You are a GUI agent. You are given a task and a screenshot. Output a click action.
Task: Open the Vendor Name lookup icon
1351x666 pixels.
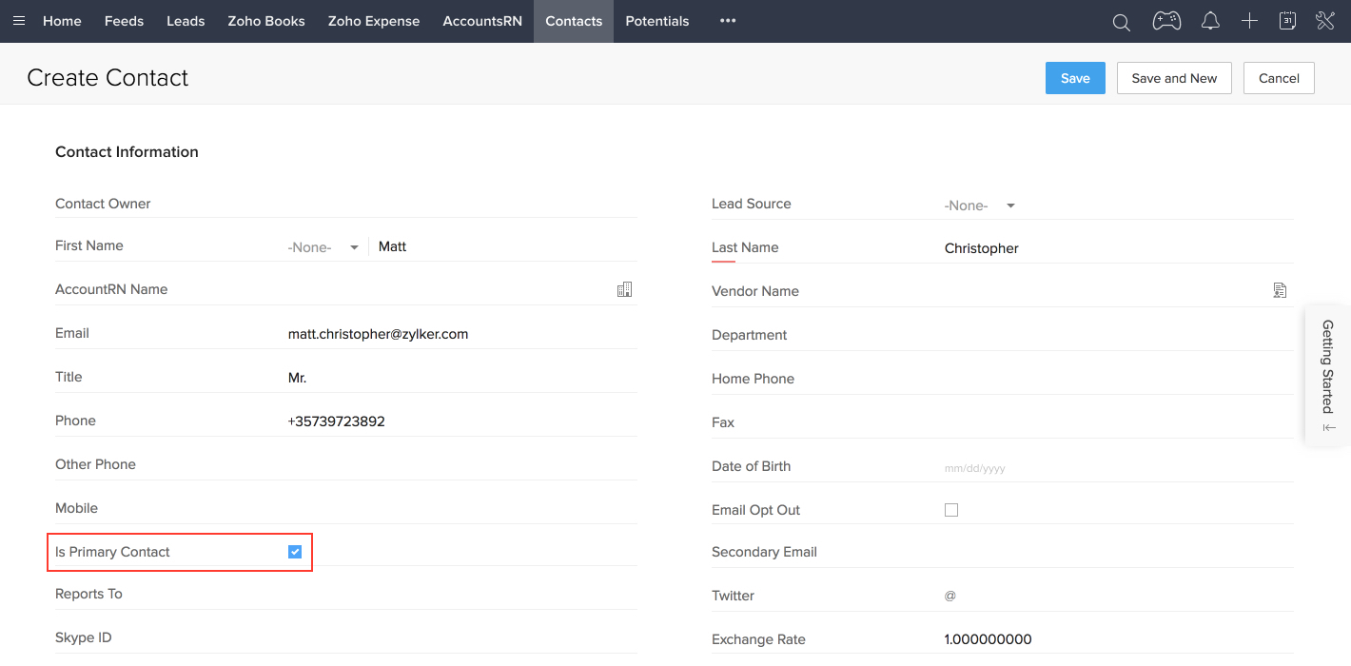(1280, 289)
